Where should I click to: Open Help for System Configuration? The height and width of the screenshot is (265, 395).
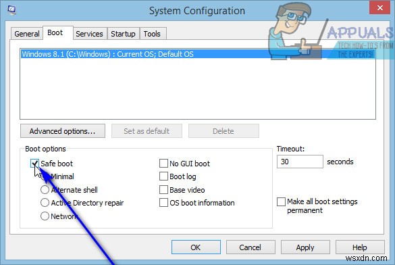pos(360,247)
